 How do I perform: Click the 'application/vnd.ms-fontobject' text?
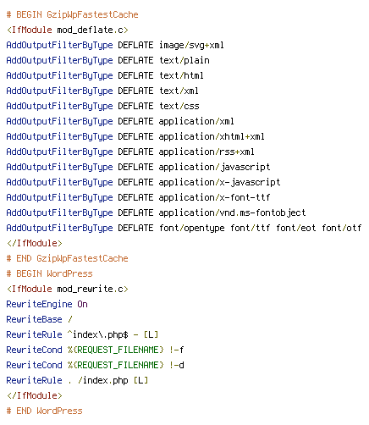pos(232,212)
